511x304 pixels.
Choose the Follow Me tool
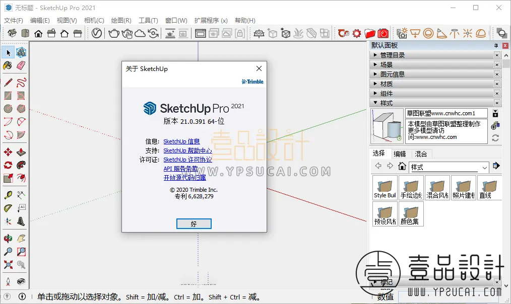click(21, 165)
